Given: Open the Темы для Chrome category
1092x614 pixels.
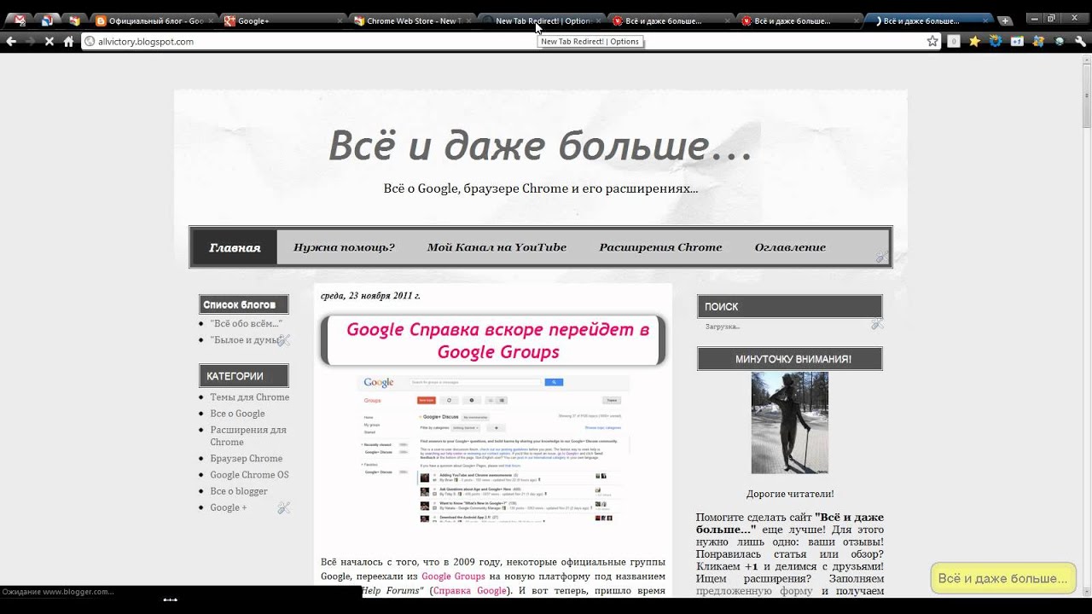Looking at the screenshot, I should [249, 397].
